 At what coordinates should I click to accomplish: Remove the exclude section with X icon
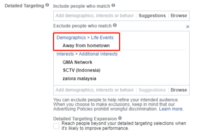coord(188,27)
